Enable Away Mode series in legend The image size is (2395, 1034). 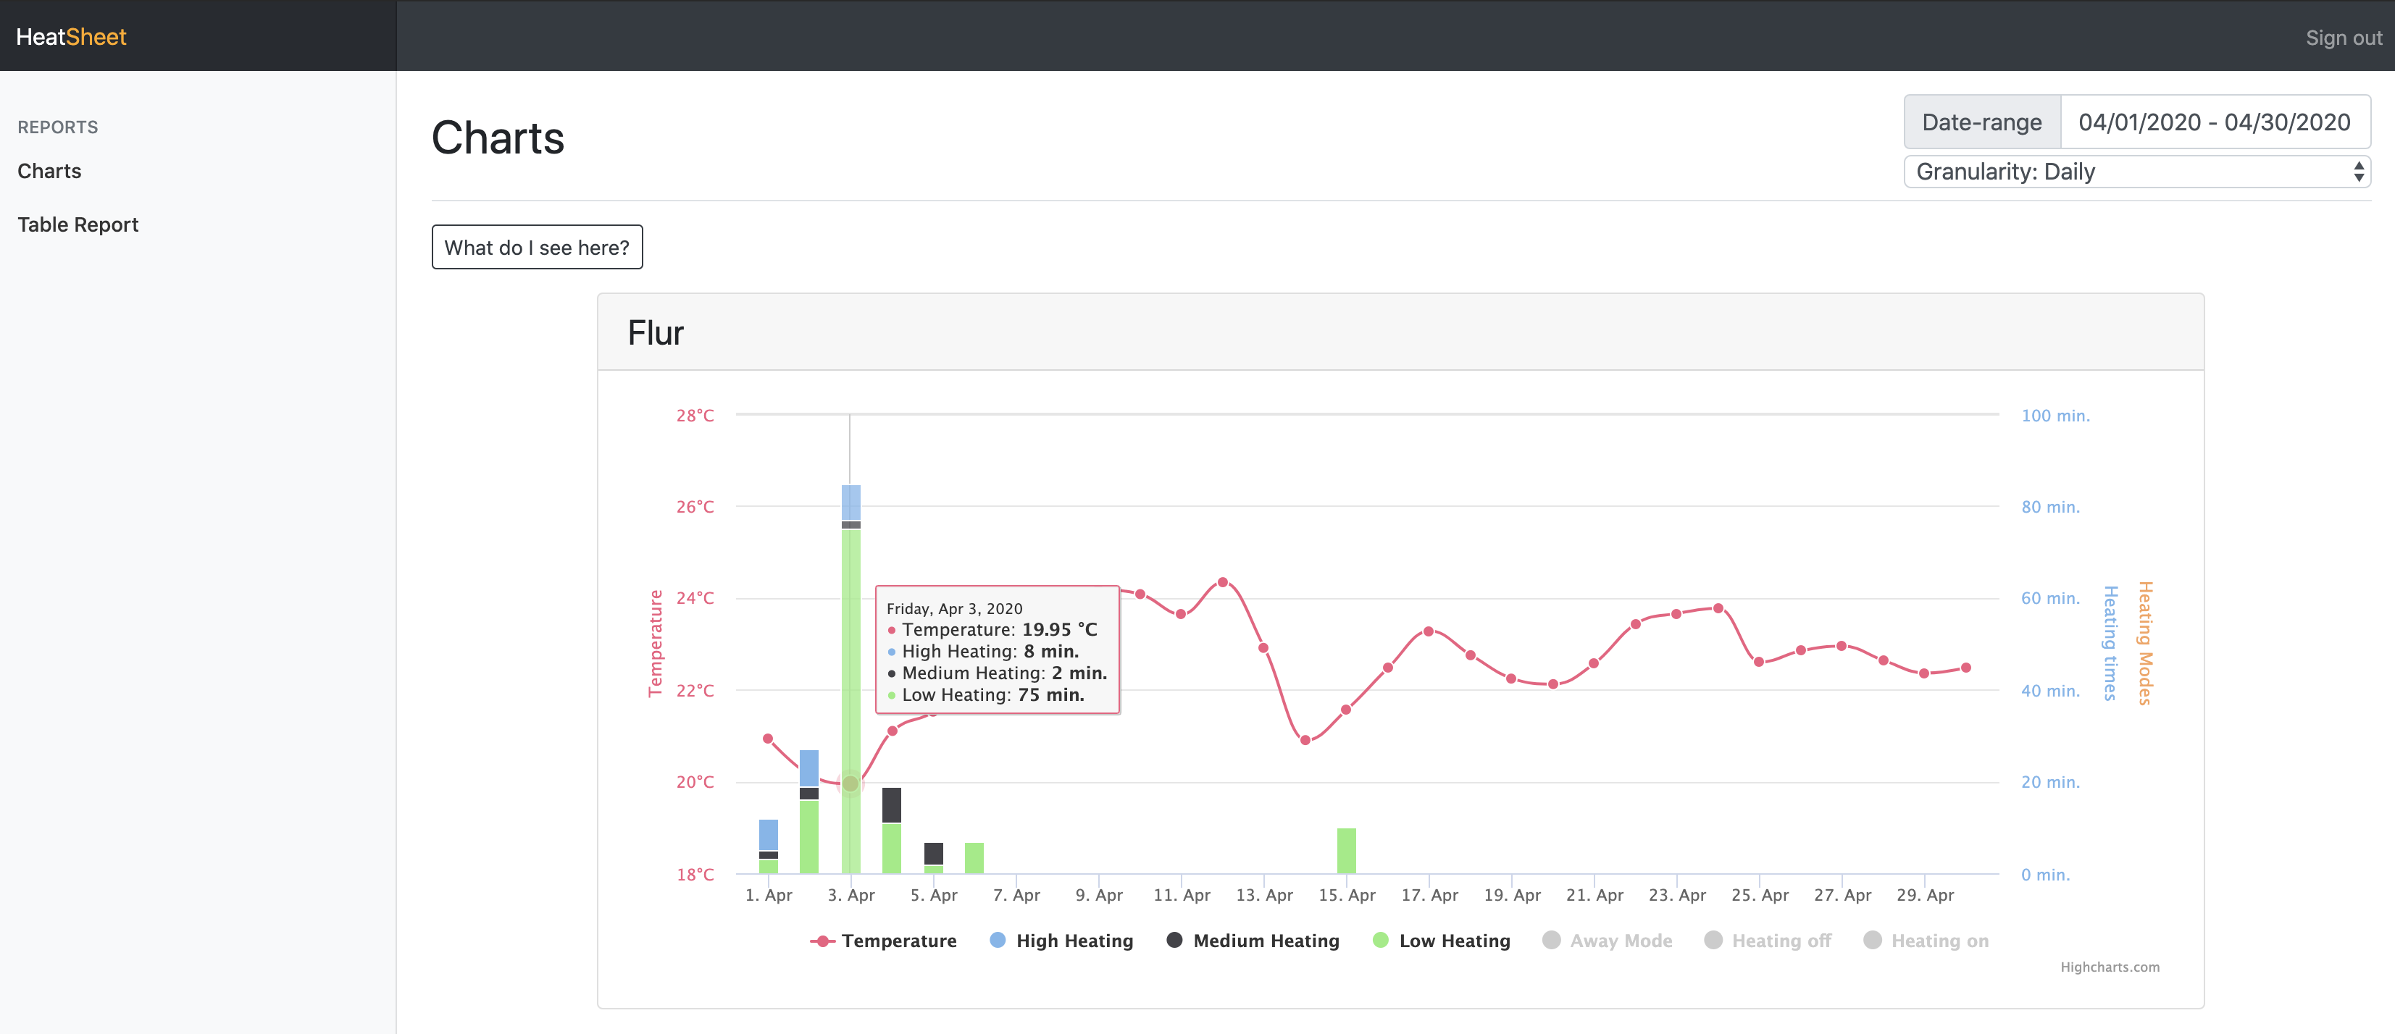click(1608, 940)
